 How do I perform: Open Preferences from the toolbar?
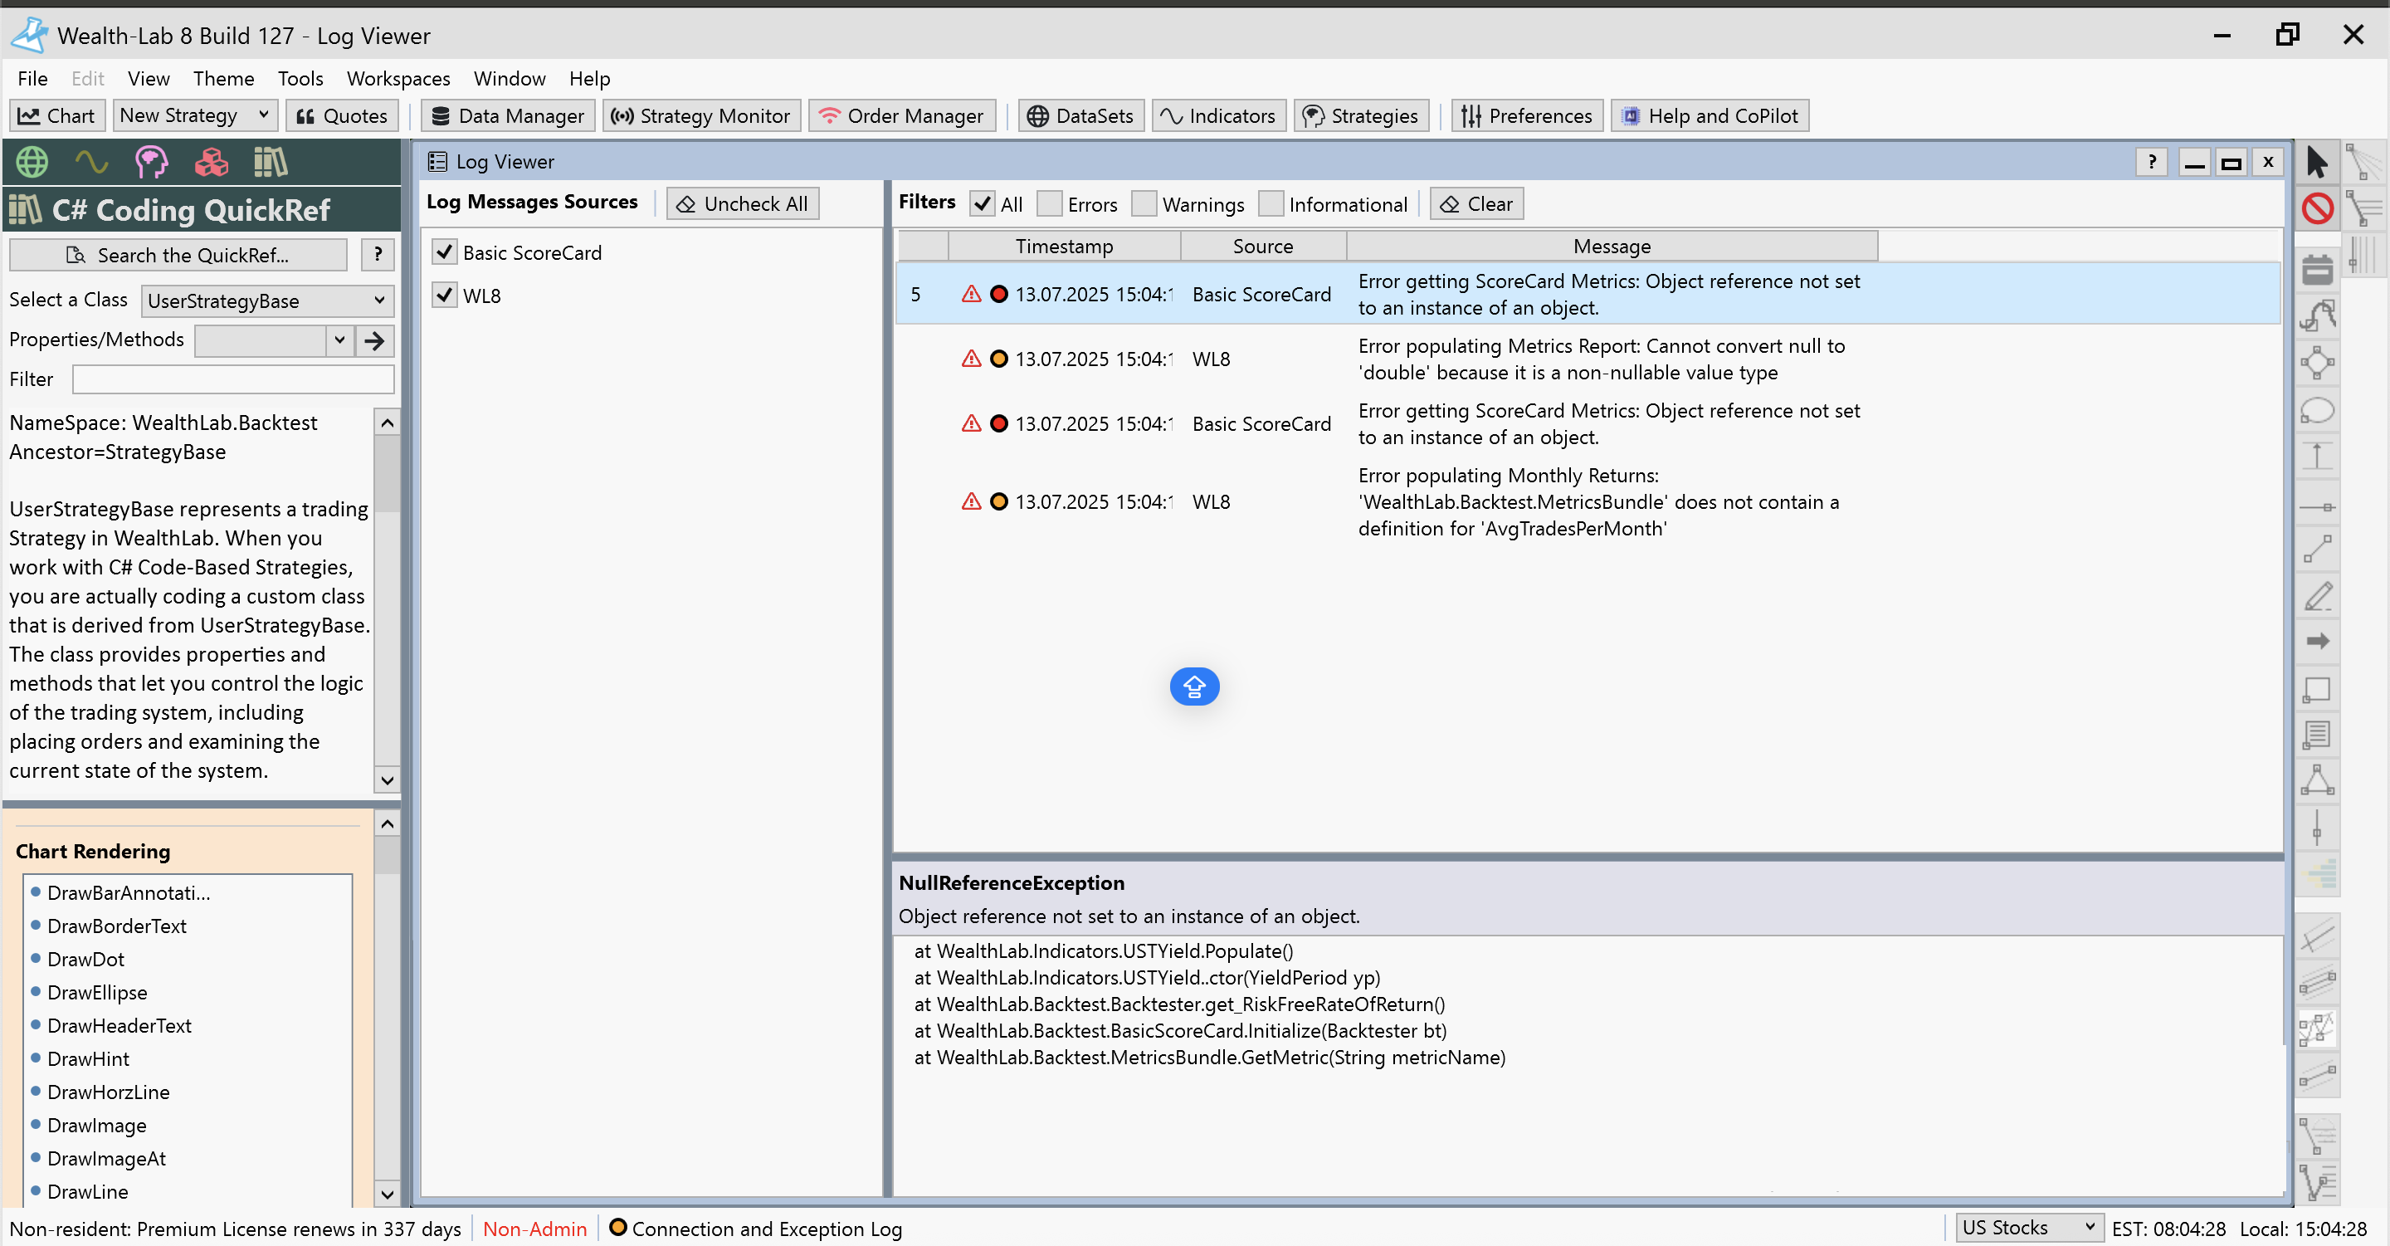click(1526, 115)
